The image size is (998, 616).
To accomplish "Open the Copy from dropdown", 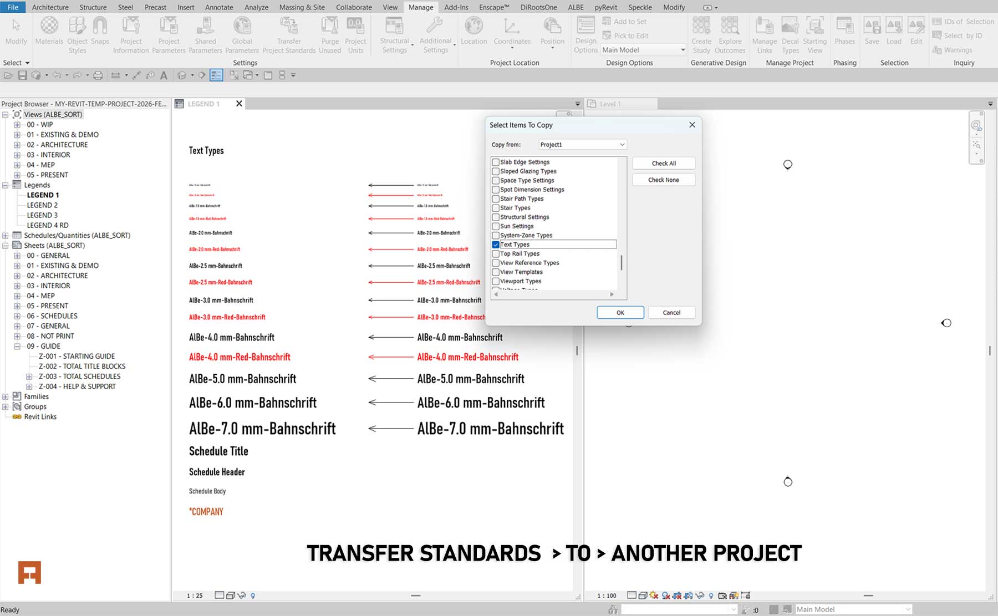I will (x=620, y=144).
